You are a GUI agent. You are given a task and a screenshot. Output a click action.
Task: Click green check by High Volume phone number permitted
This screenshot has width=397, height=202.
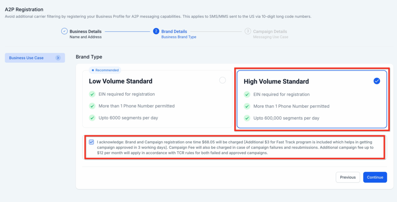(x=247, y=106)
